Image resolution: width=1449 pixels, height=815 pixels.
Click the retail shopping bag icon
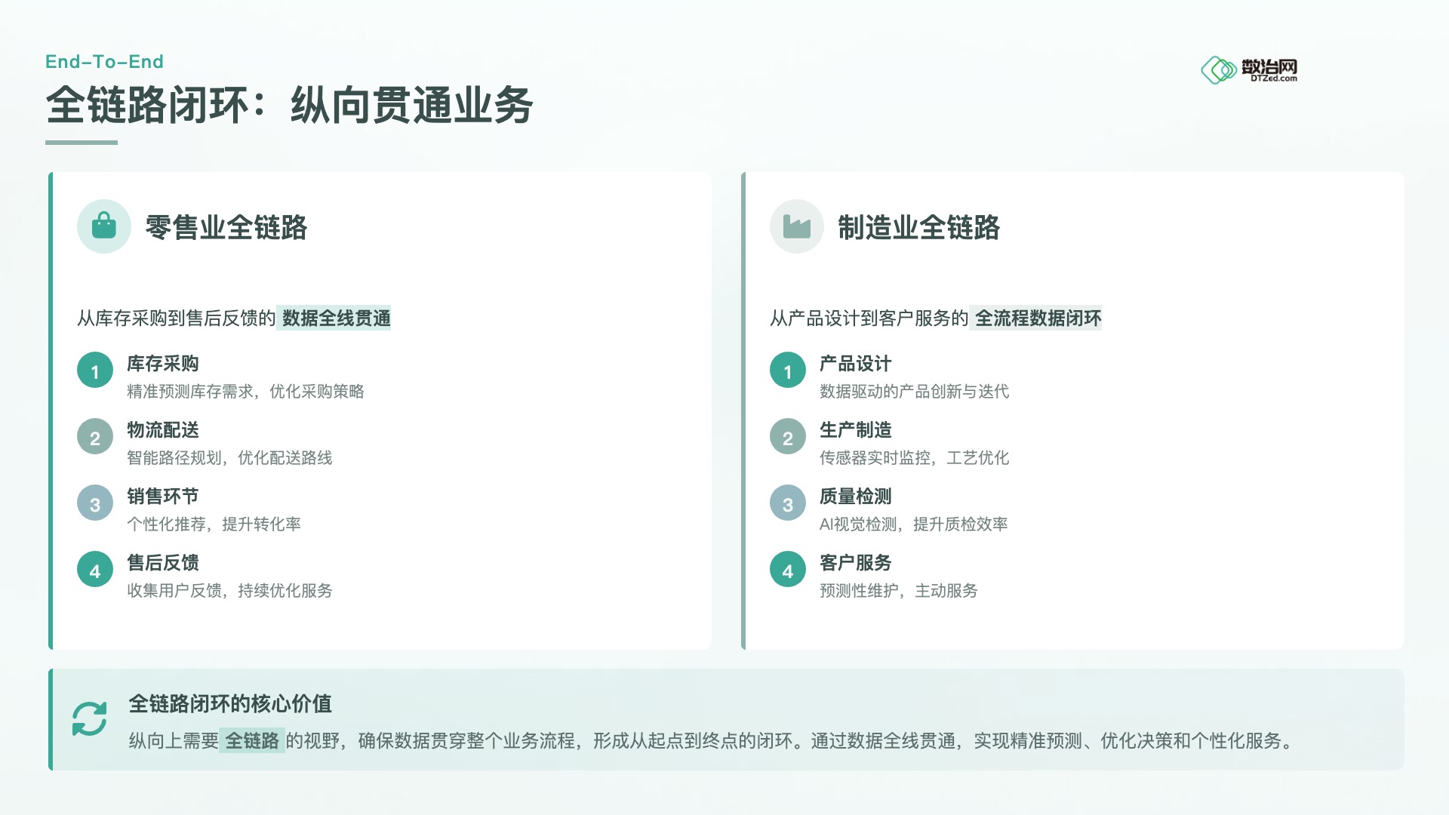(x=104, y=226)
